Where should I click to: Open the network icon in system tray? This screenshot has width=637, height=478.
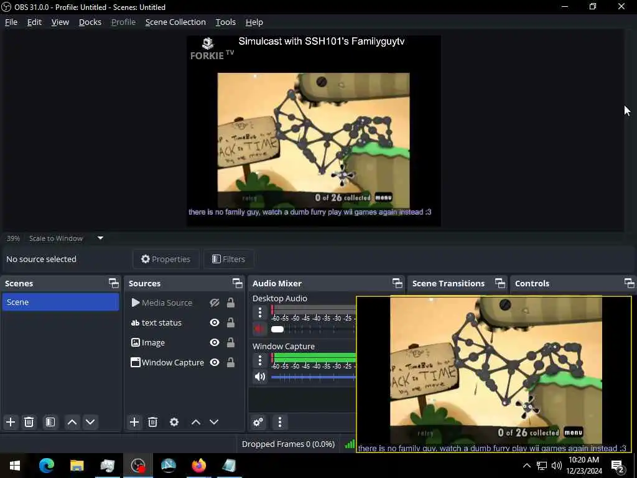pos(542,466)
